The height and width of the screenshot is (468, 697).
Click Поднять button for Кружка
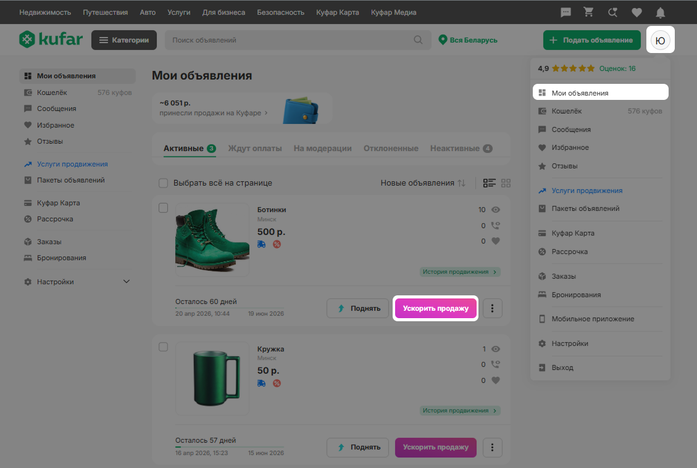tap(358, 448)
